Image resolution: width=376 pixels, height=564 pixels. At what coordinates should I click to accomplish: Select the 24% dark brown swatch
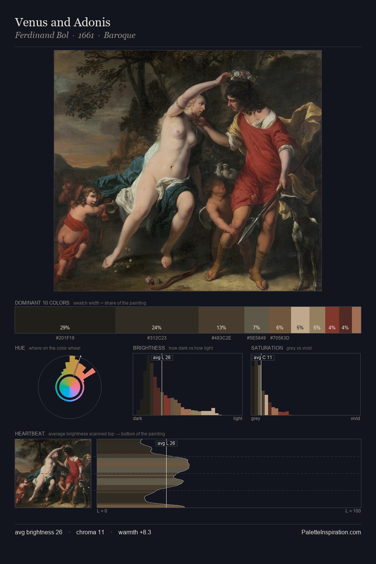click(157, 320)
